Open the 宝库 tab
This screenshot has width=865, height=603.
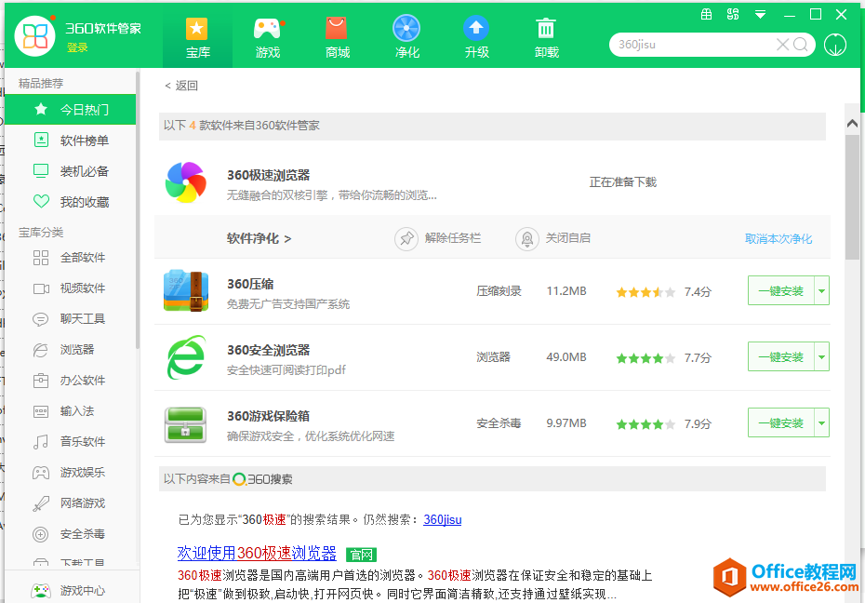[197, 37]
